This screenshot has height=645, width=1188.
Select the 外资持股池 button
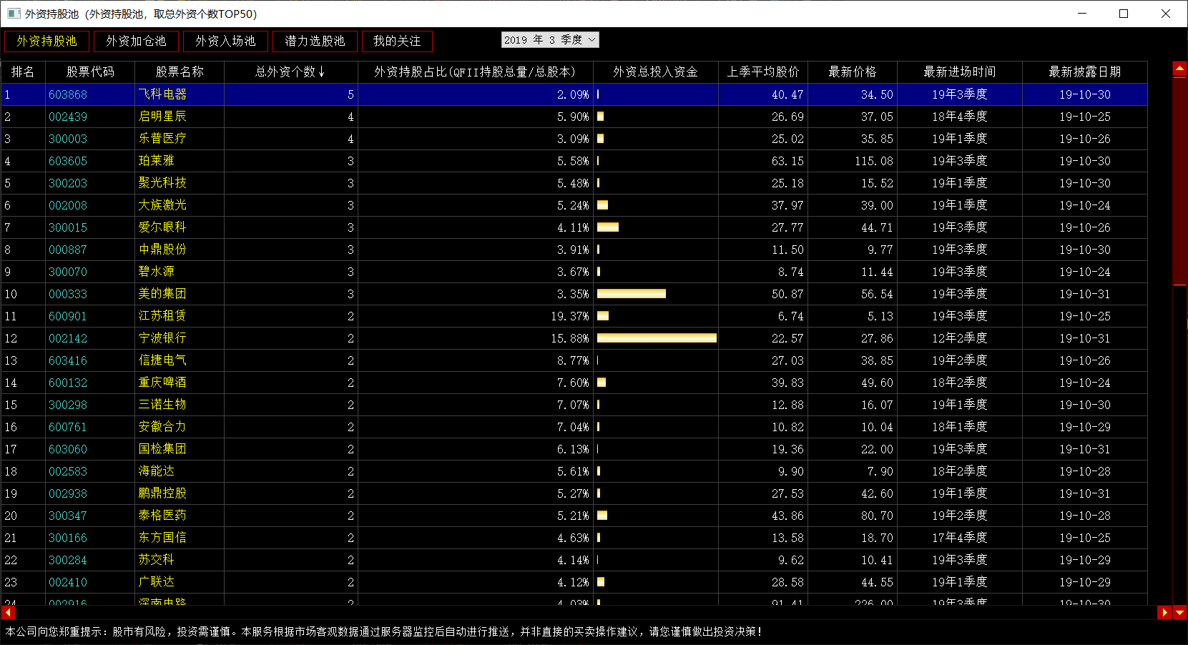pyautogui.click(x=46, y=41)
